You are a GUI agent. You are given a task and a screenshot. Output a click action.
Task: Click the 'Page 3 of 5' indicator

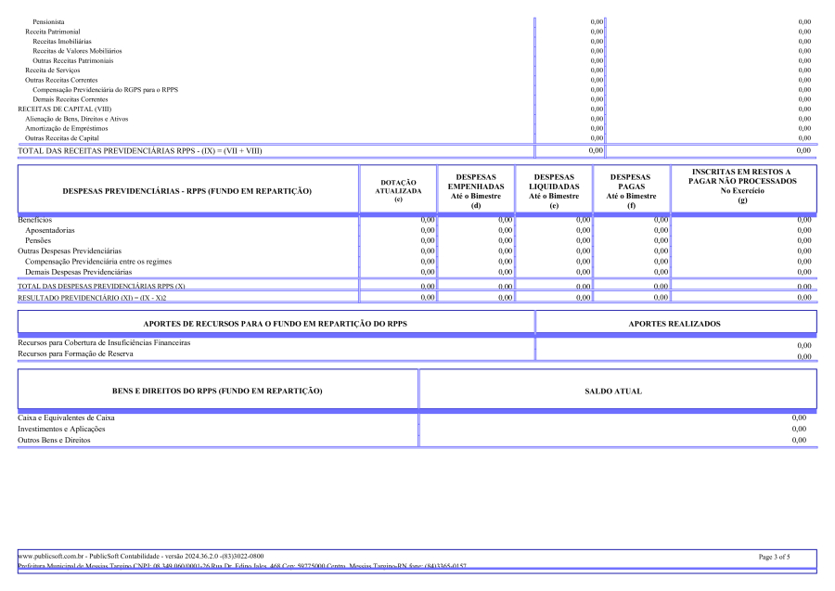click(774, 557)
